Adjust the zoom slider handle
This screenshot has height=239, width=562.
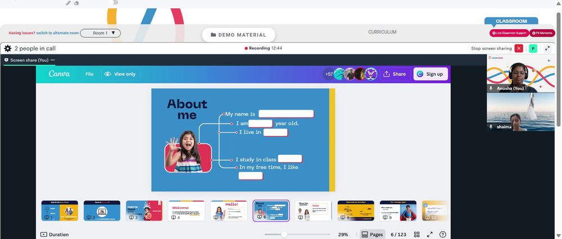(284, 235)
